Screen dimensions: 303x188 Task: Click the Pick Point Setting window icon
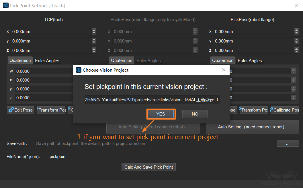(5, 5)
